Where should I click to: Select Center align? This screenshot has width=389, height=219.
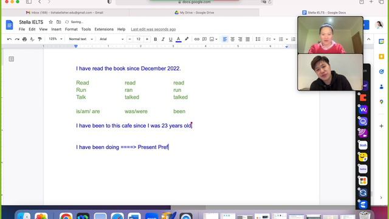click(232, 39)
